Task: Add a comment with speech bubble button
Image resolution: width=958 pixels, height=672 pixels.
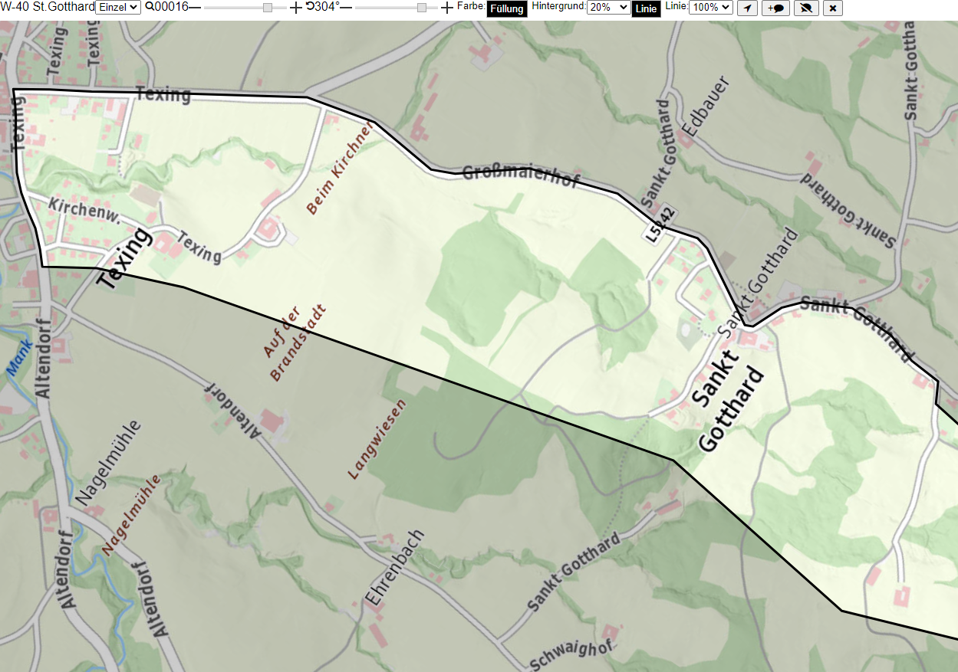Action: coord(776,8)
